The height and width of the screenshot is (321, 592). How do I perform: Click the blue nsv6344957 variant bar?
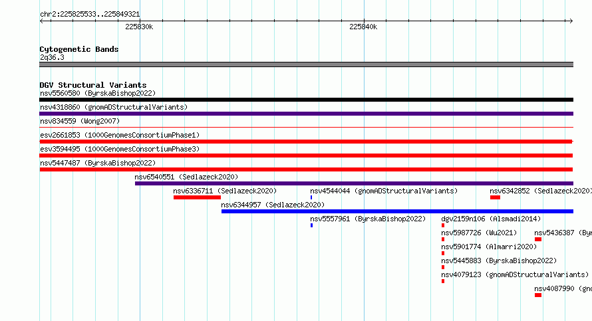coord(397,211)
